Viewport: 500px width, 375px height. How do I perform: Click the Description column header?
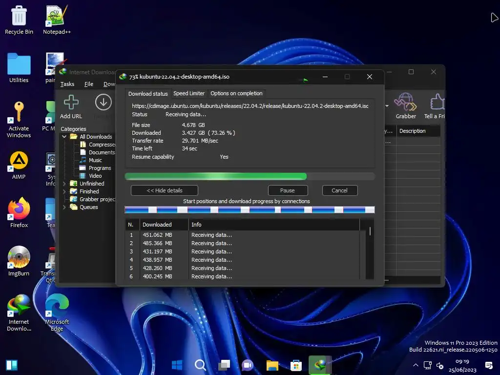418,131
